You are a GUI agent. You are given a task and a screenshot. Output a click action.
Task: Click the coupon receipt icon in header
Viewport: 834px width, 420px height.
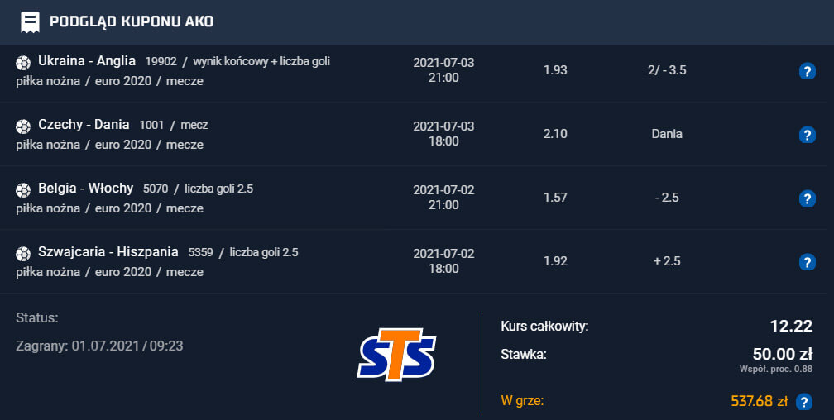30,22
